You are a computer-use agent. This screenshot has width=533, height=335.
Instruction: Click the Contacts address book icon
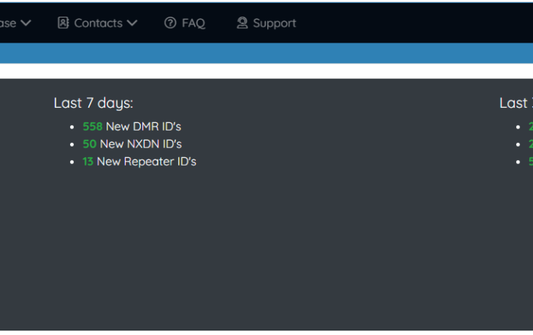coord(63,23)
